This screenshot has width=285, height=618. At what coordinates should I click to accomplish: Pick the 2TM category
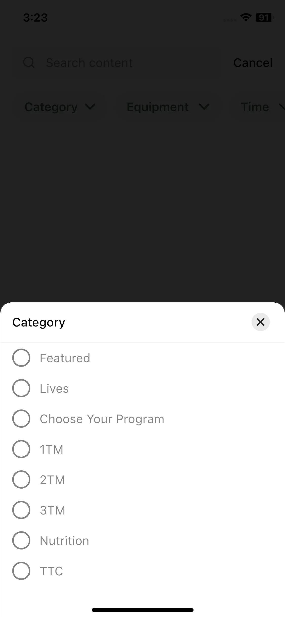(21, 479)
